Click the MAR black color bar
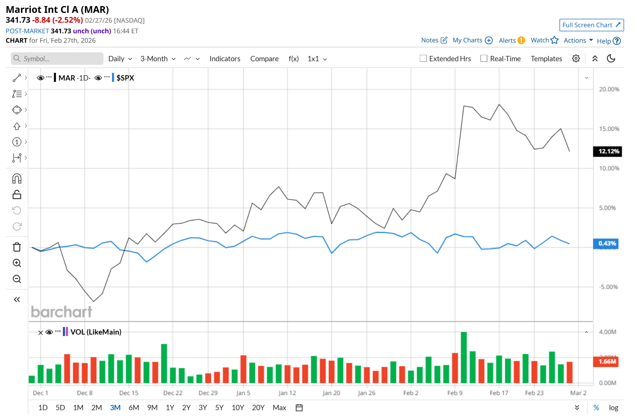 (55, 77)
